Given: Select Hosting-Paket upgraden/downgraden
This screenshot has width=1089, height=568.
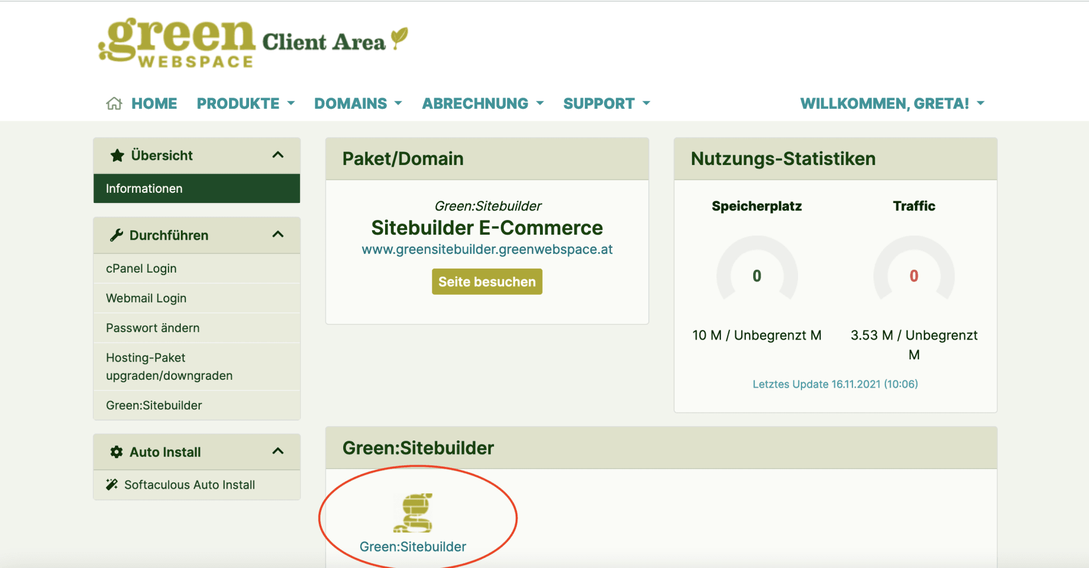Looking at the screenshot, I should [x=197, y=367].
